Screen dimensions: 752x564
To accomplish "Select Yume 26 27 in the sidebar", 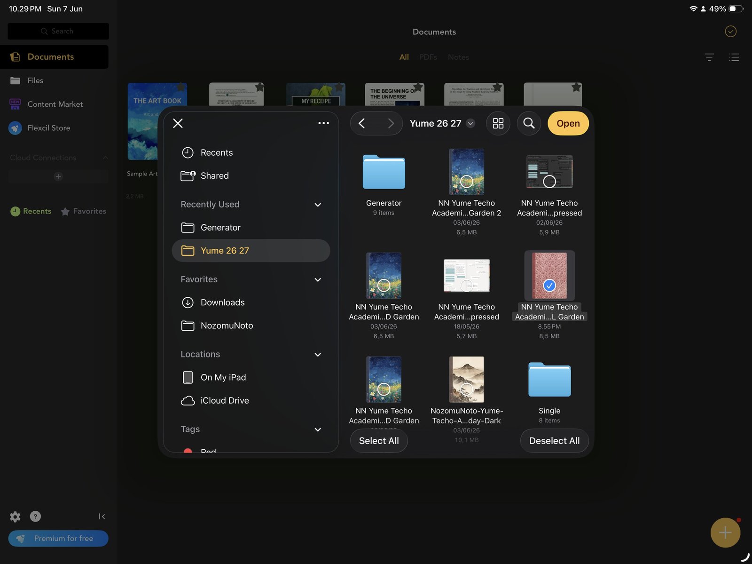I will click(251, 251).
